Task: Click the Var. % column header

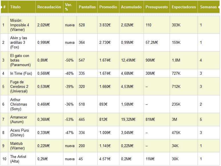Action: click(x=69, y=7)
